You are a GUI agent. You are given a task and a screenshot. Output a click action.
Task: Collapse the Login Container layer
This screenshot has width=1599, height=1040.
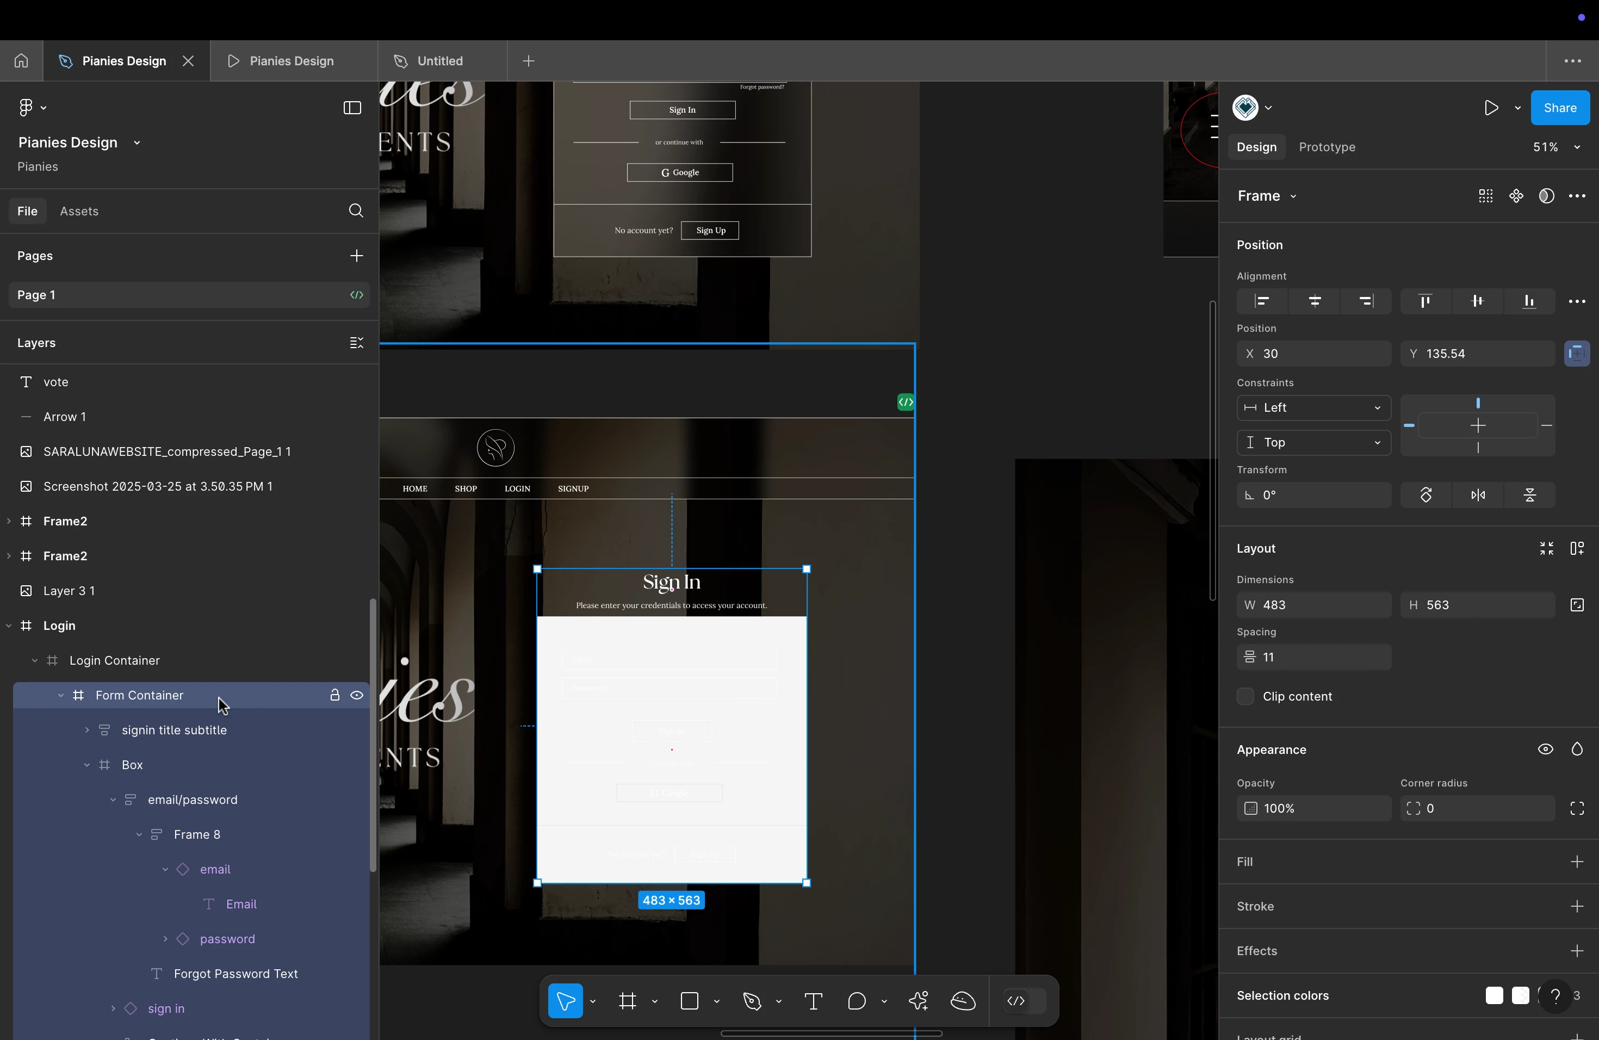(35, 661)
